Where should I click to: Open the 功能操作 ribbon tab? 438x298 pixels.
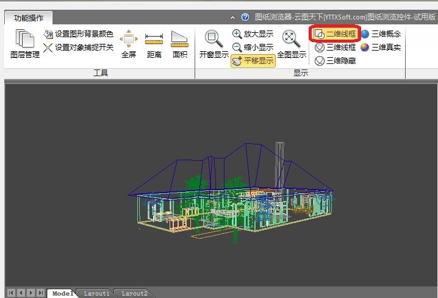(x=28, y=18)
